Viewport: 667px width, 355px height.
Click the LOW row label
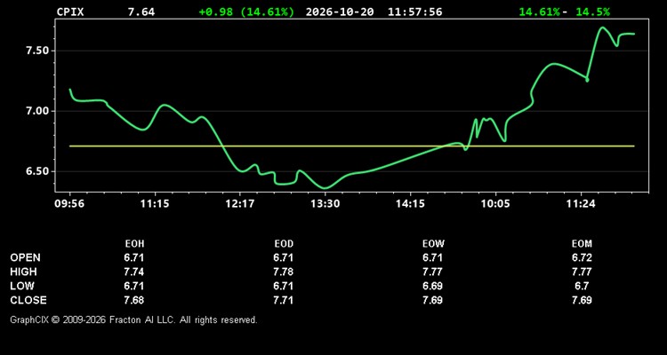pos(22,286)
